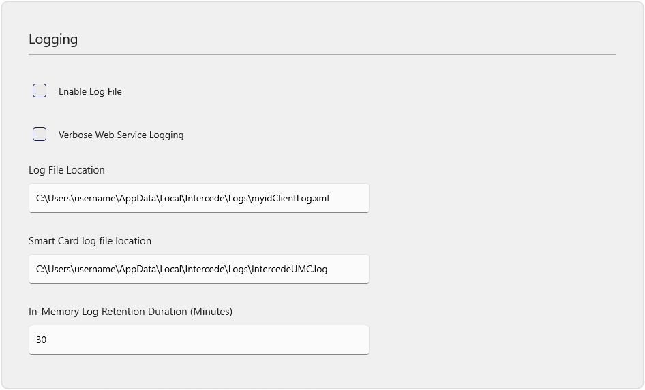Viewport: 645px width, 390px height.
Task: Click the 'In-Memory Log Retention Duration (Minutes)' label
Action: point(130,312)
